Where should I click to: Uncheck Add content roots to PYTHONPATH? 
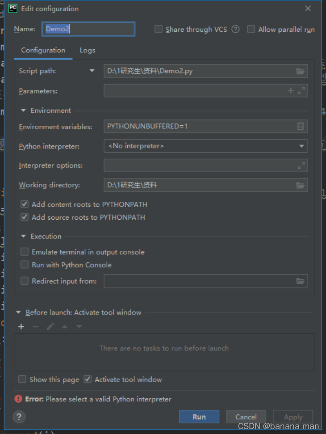[25, 204]
